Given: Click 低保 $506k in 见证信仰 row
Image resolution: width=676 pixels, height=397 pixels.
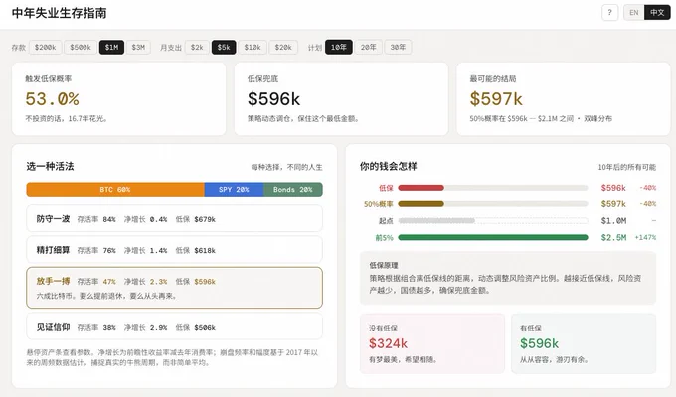Looking at the screenshot, I should click(x=195, y=328).
